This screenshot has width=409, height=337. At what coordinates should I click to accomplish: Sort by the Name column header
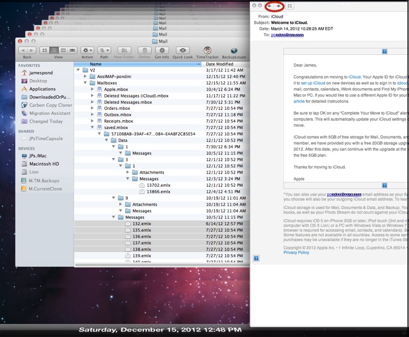pos(137,64)
